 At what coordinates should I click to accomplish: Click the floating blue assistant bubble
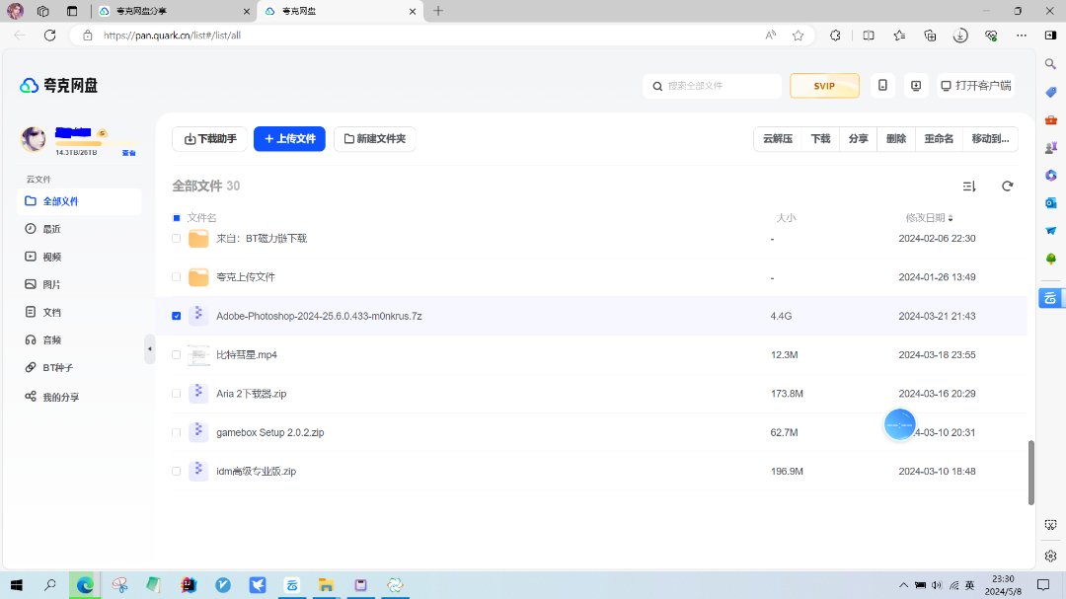point(899,424)
